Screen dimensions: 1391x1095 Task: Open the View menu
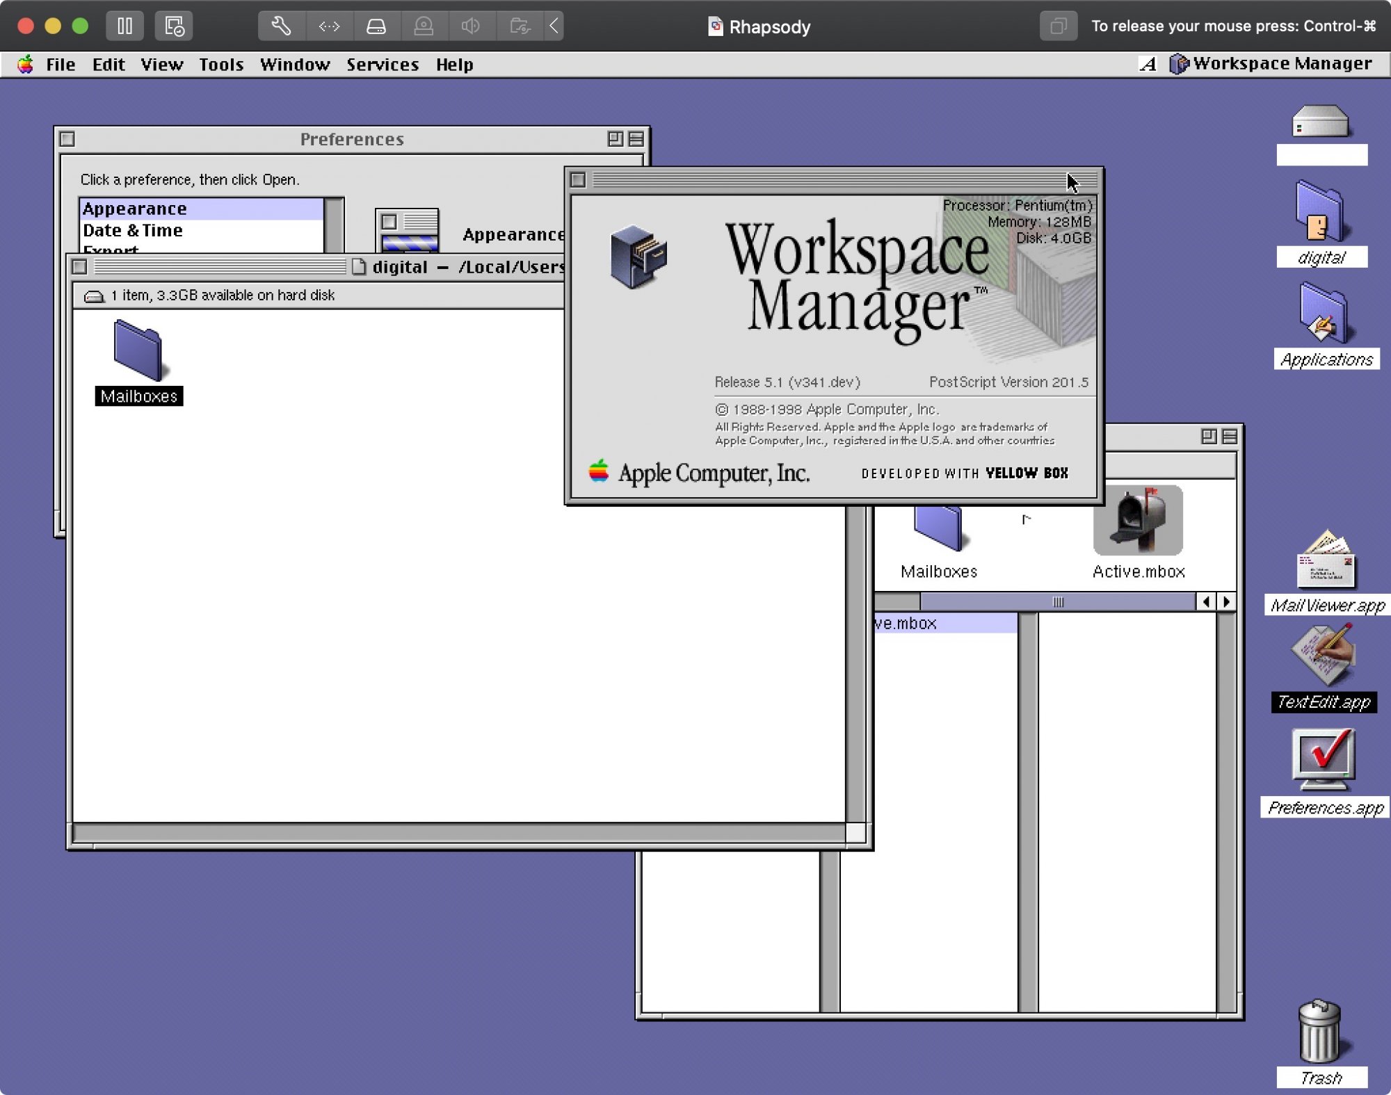click(162, 65)
